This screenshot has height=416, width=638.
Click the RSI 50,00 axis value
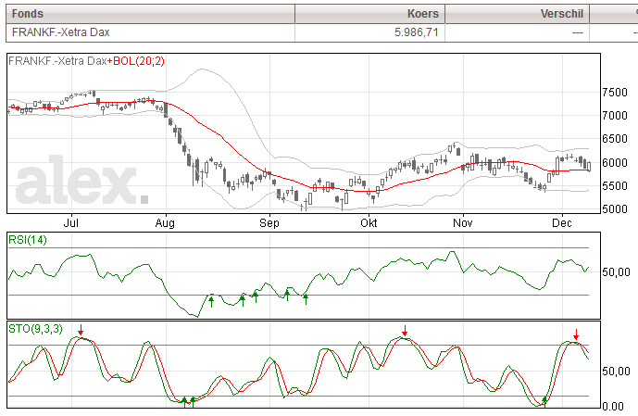click(x=616, y=271)
